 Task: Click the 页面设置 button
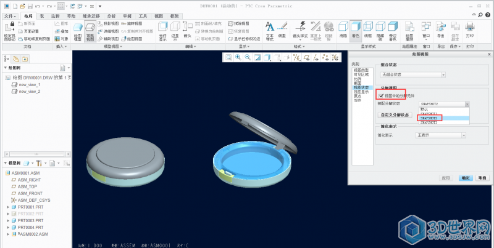pyautogui.click(x=28, y=31)
